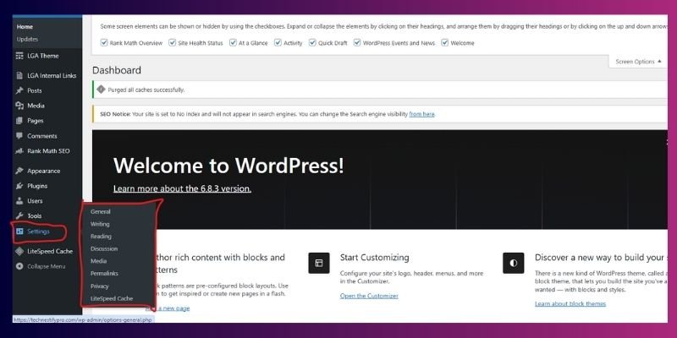The width and height of the screenshot is (677, 338).
Task: Open Pages in the admin sidebar
Action: coord(36,121)
